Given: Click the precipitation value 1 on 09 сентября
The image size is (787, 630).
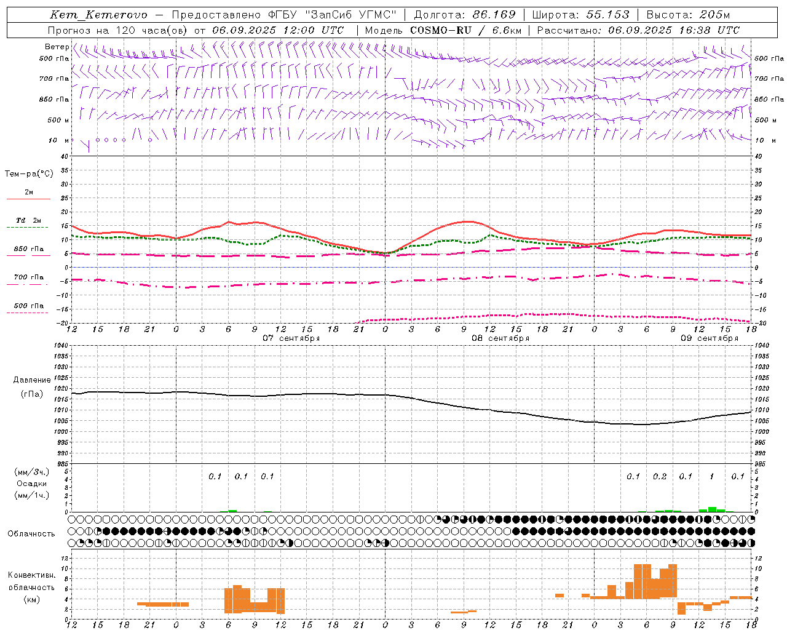Looking at the screenshot, I should 712,476.
